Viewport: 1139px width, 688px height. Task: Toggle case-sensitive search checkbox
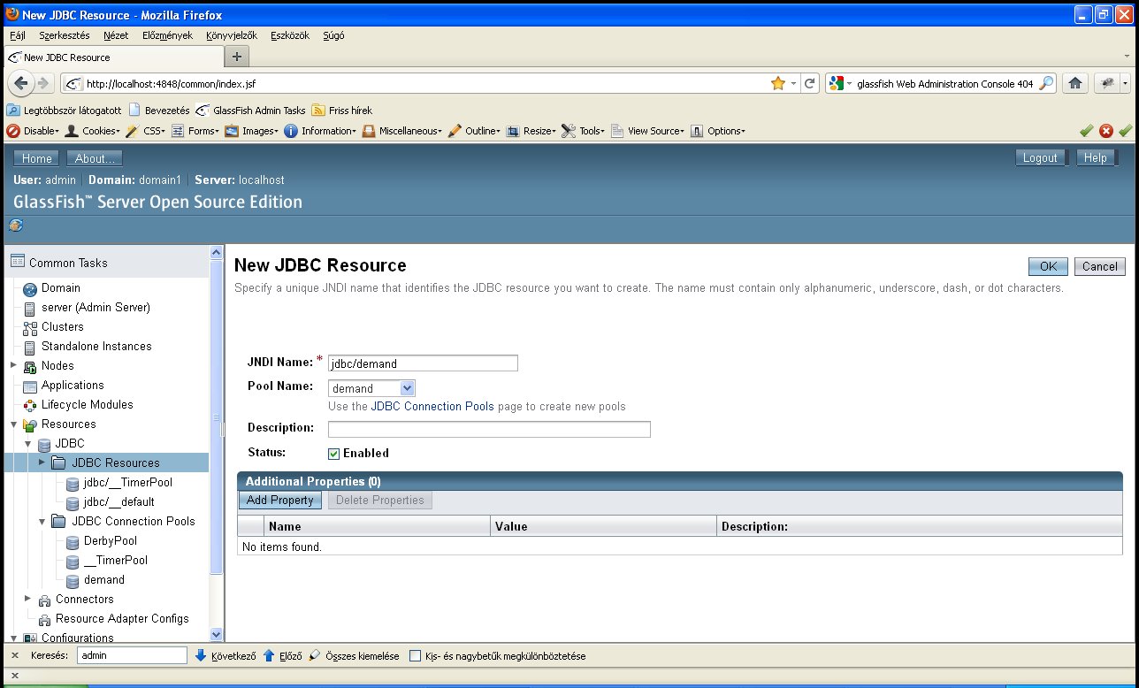click(x=416, y=656)
